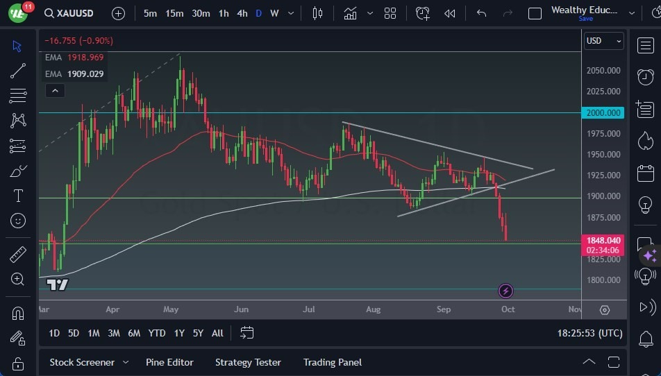Expand the timeframe interval dropdown
Screen dimensions: 661x376
click(291, 13)
